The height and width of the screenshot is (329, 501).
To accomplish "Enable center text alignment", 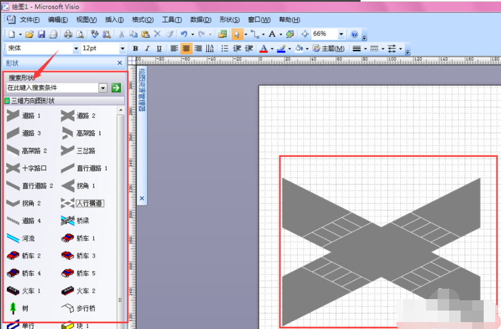I will (x=186, y=49).
